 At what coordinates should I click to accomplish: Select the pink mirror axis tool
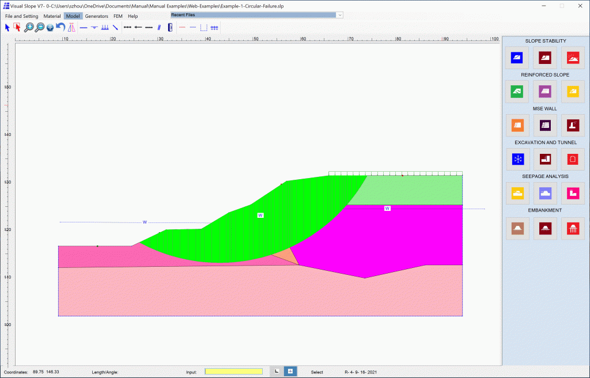click(71, 27)
